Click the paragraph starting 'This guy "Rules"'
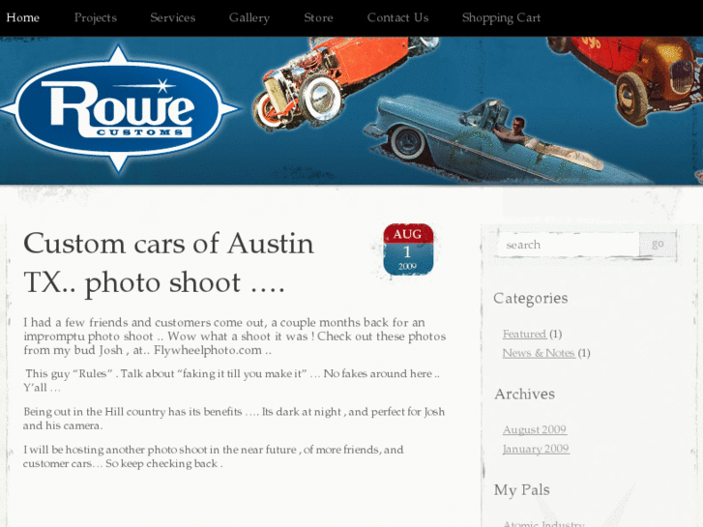 coord(232,380)
